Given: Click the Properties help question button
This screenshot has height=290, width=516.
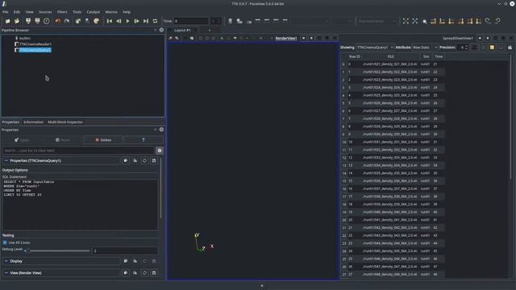Looking at the screenshot, I should 144,140.
